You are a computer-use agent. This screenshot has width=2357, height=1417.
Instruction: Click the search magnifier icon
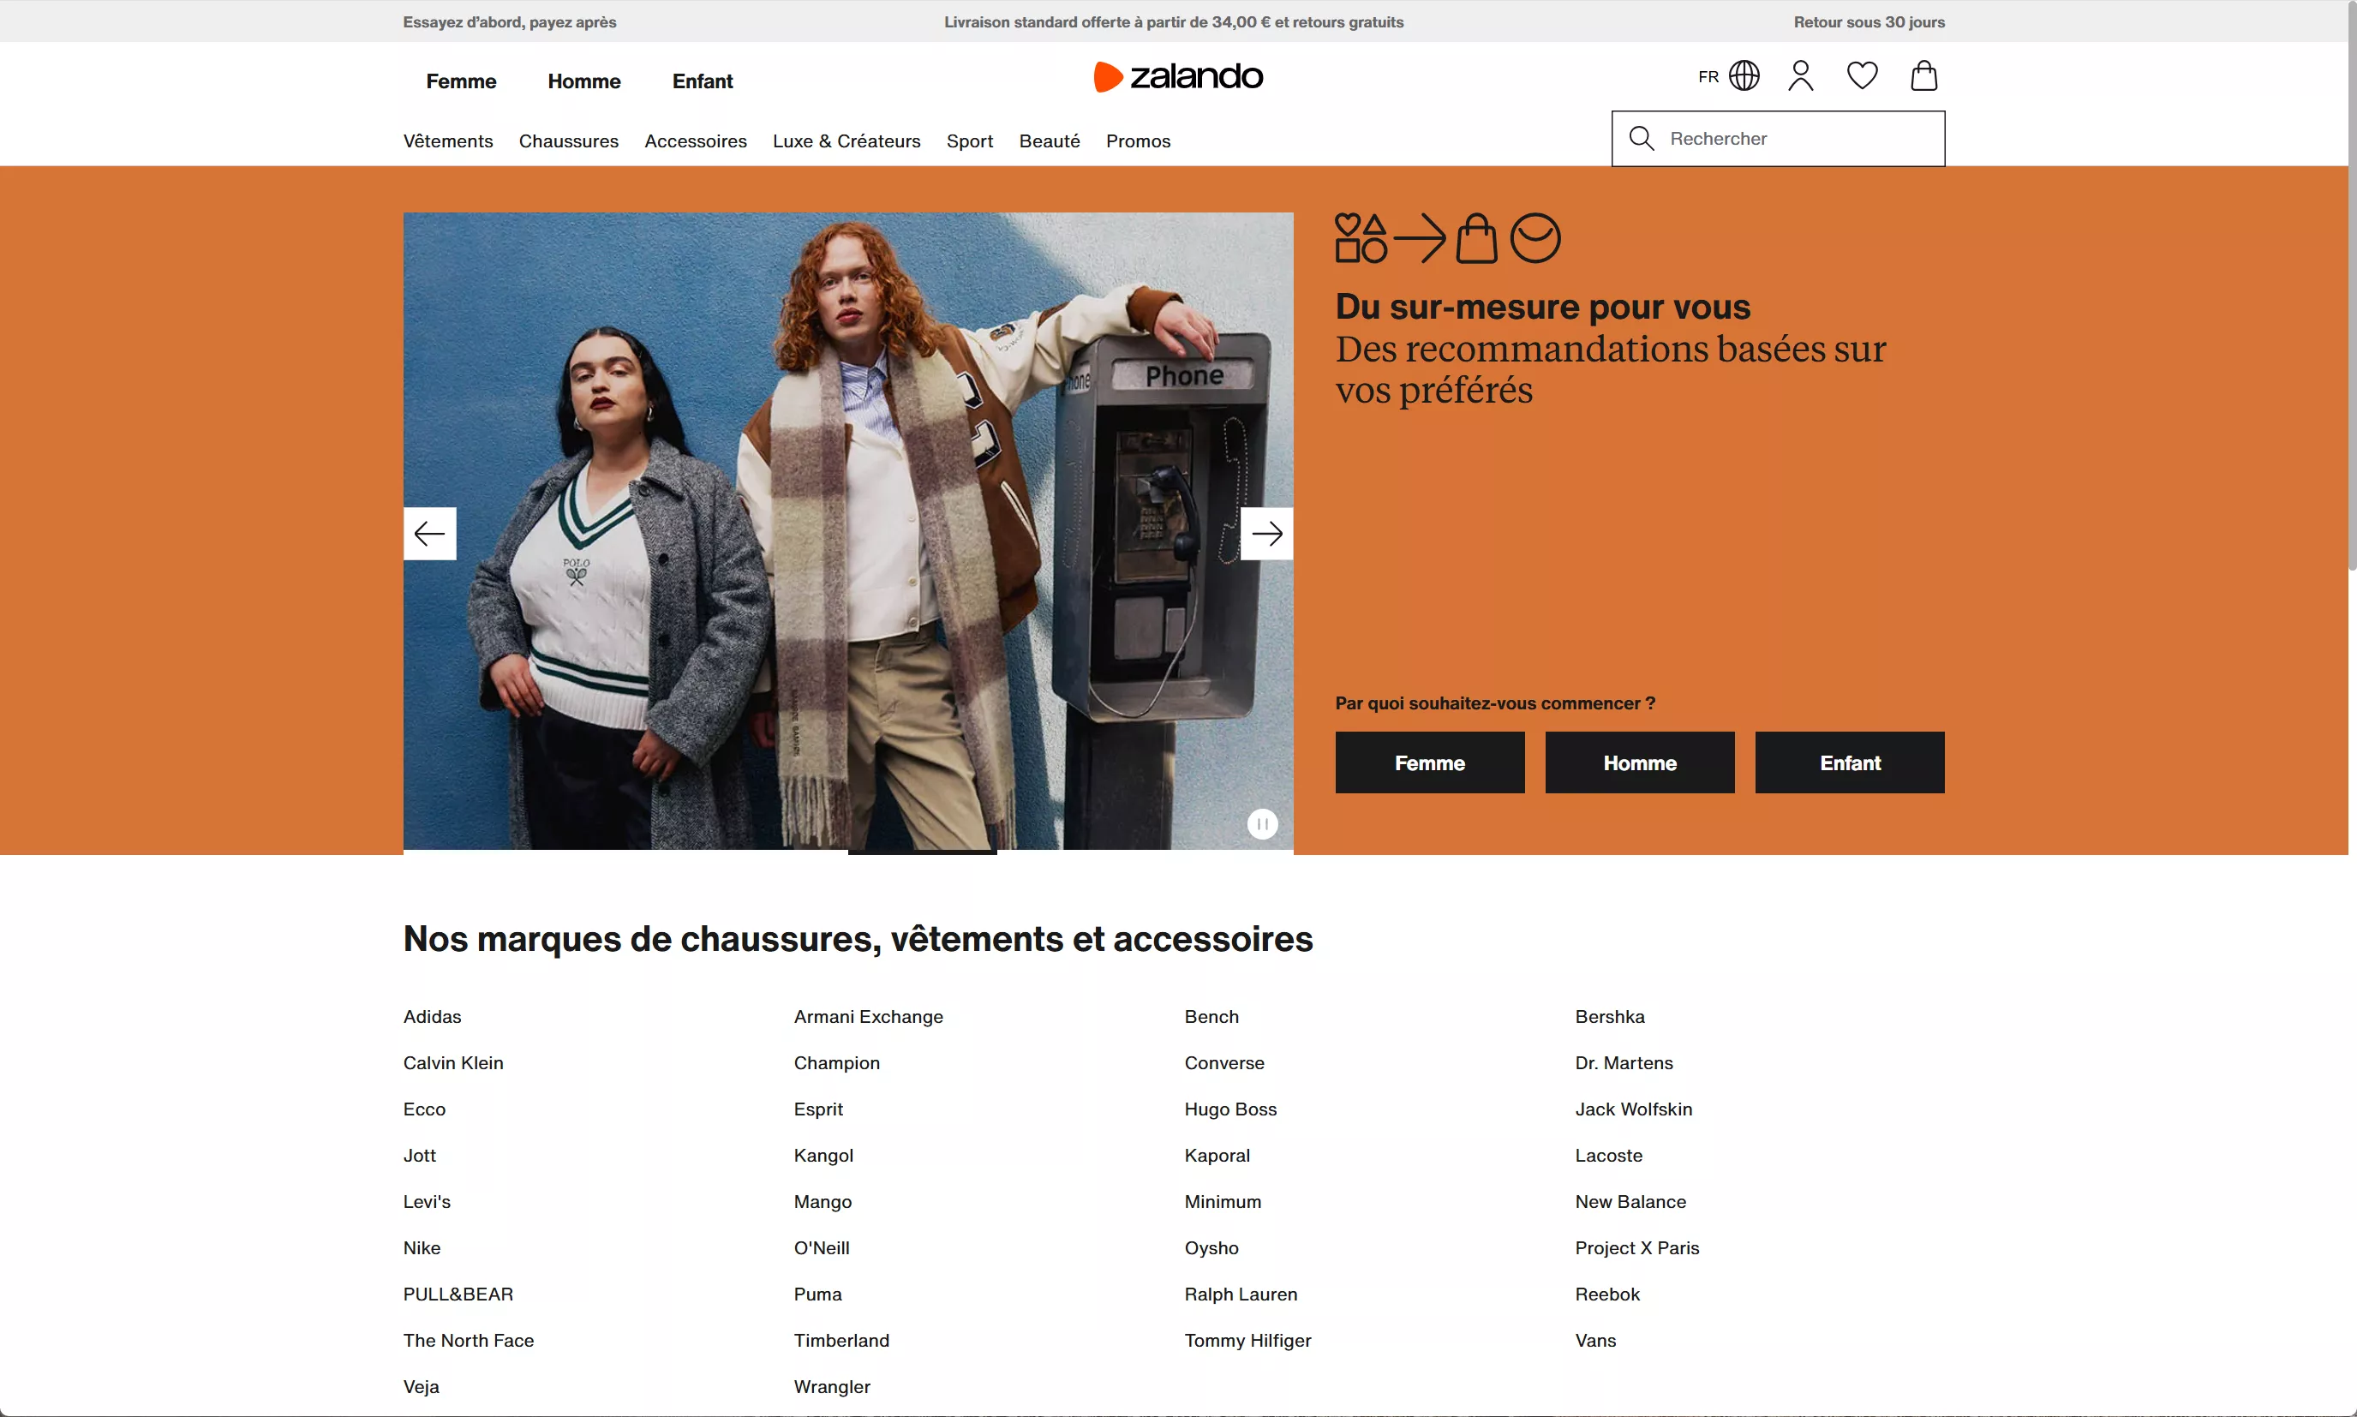click(x=1641, y=139)
